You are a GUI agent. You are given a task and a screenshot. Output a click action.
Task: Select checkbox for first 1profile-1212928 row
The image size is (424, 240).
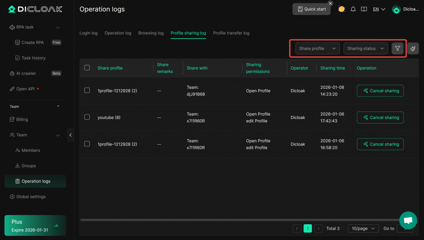point(87,90)
